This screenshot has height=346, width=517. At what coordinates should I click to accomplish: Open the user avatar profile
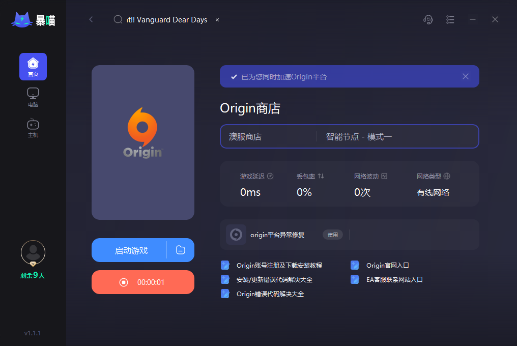(33, 253)
